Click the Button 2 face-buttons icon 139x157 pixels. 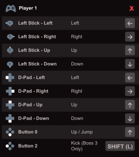tap(10, 146)
